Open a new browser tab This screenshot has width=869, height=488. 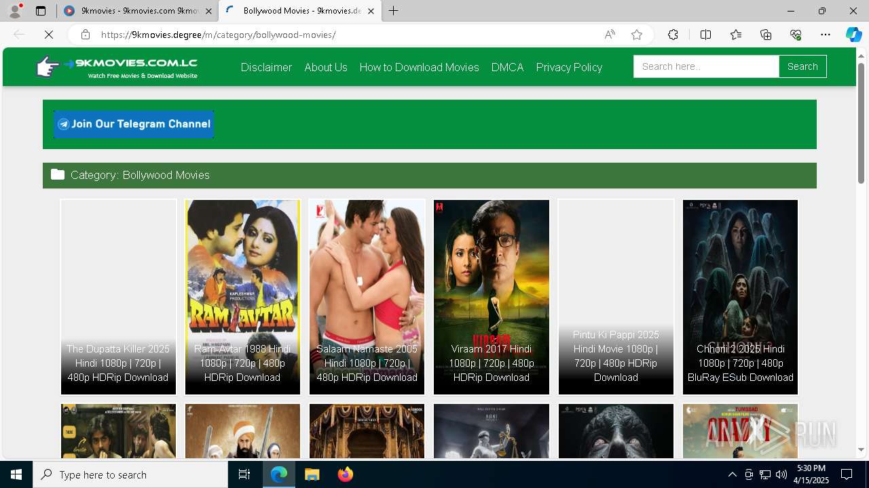(x=394, y=11)
